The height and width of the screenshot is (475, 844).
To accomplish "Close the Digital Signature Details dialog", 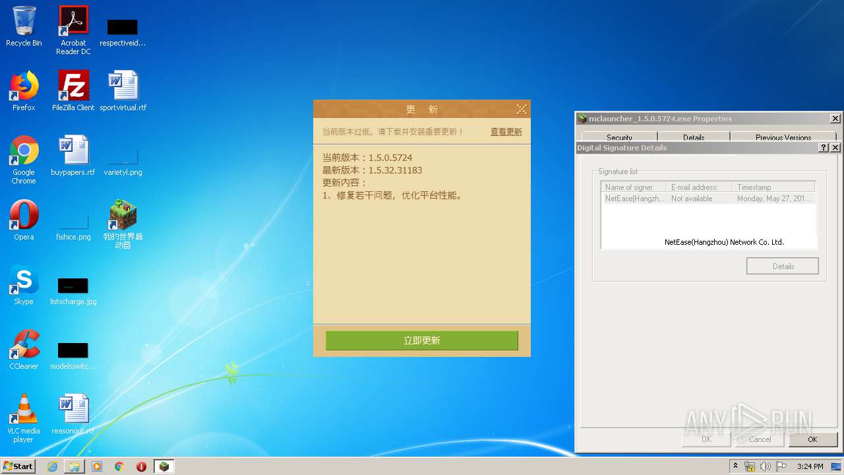I will (x=835, y=148).
